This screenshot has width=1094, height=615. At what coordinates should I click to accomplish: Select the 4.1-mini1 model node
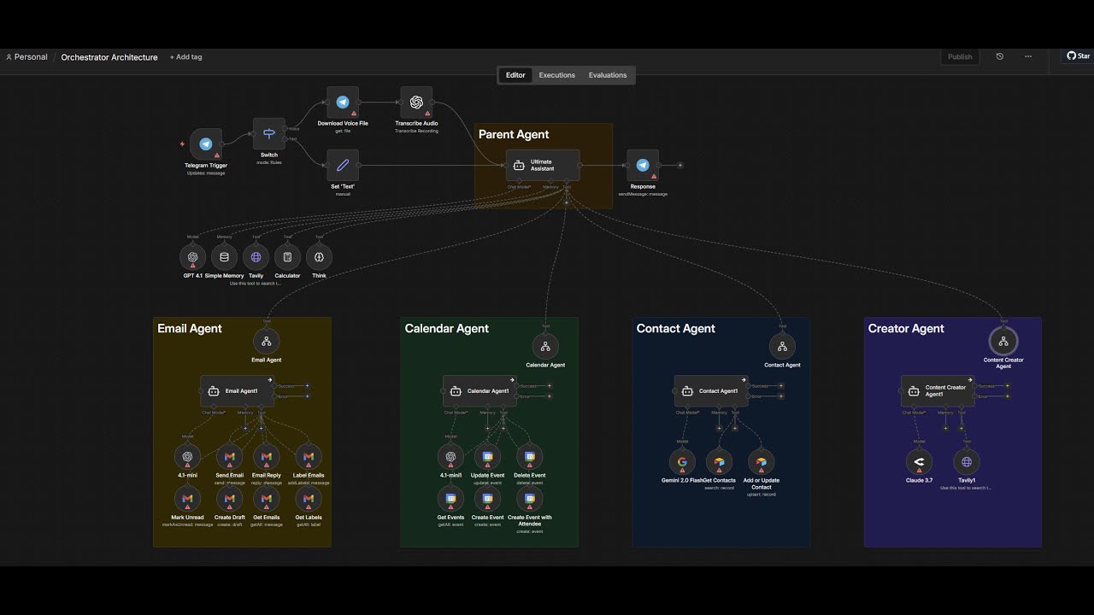pos(450,457)
